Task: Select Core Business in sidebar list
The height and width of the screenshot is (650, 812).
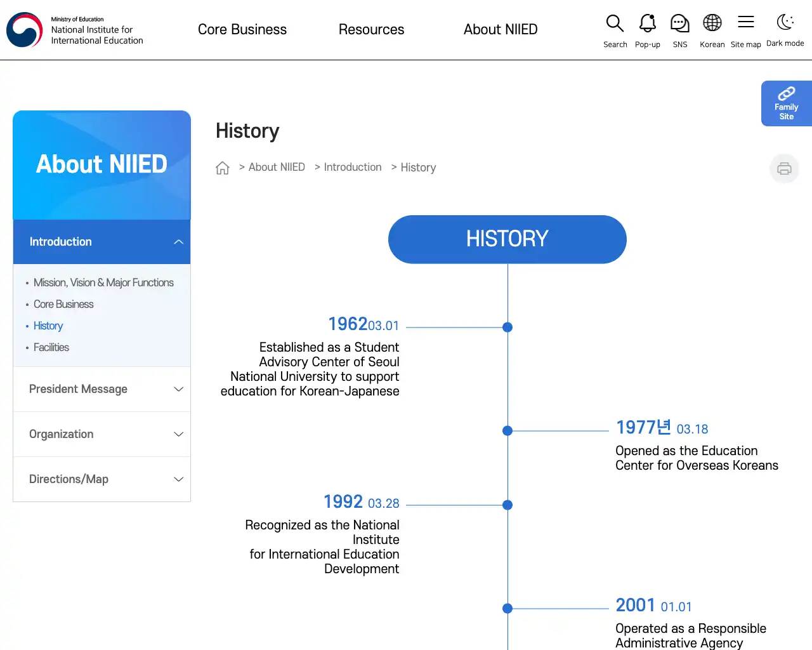Action: [63, 304]
